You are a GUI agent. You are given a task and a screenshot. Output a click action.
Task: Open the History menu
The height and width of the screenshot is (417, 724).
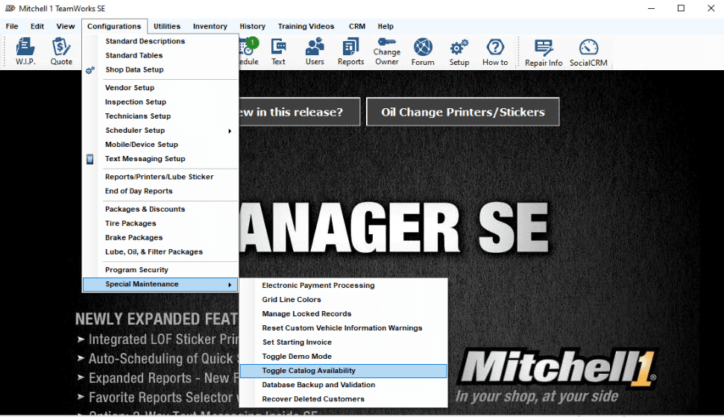click(x=252, y=26)
